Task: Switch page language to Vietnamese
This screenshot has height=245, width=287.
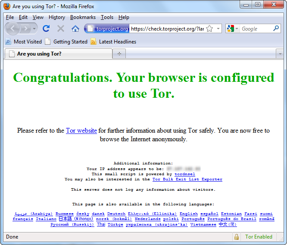Action: [x=203, y=224]
